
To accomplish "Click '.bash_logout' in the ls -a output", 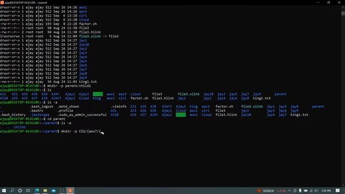I will pyautogui.click(x=42, y=107).
